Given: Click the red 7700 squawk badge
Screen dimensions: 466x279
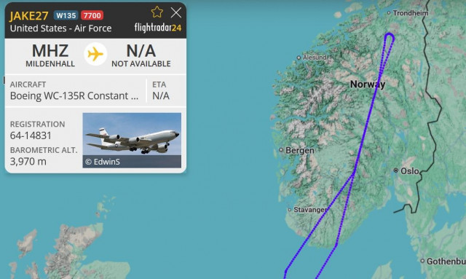Looking at the screenshot, I should pos(92,15).
